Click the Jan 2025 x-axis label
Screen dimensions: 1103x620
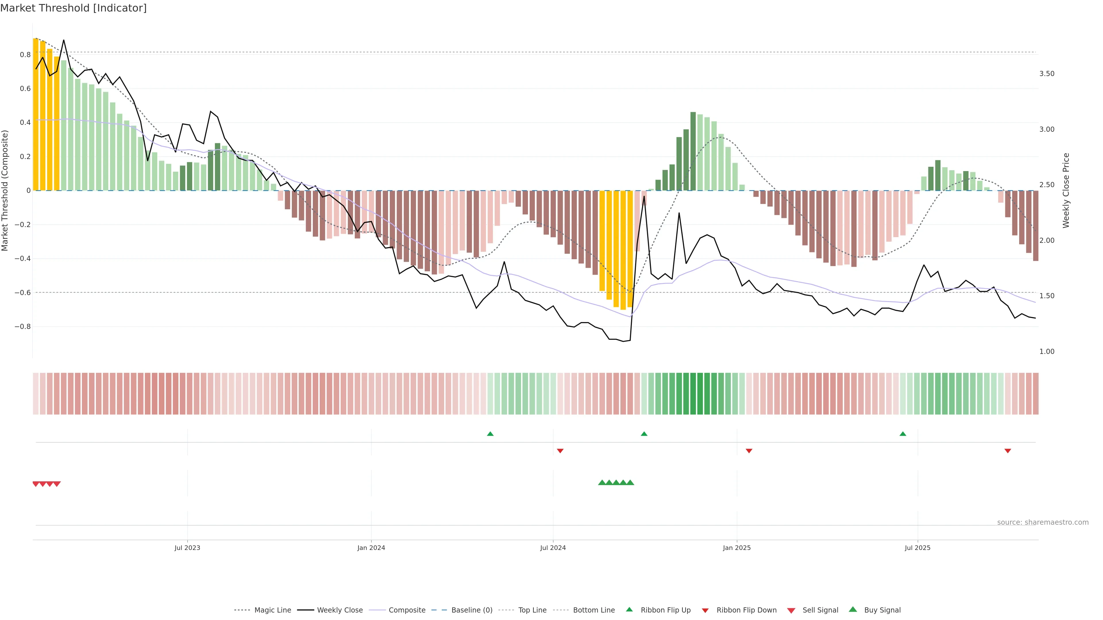click(736, 548)
